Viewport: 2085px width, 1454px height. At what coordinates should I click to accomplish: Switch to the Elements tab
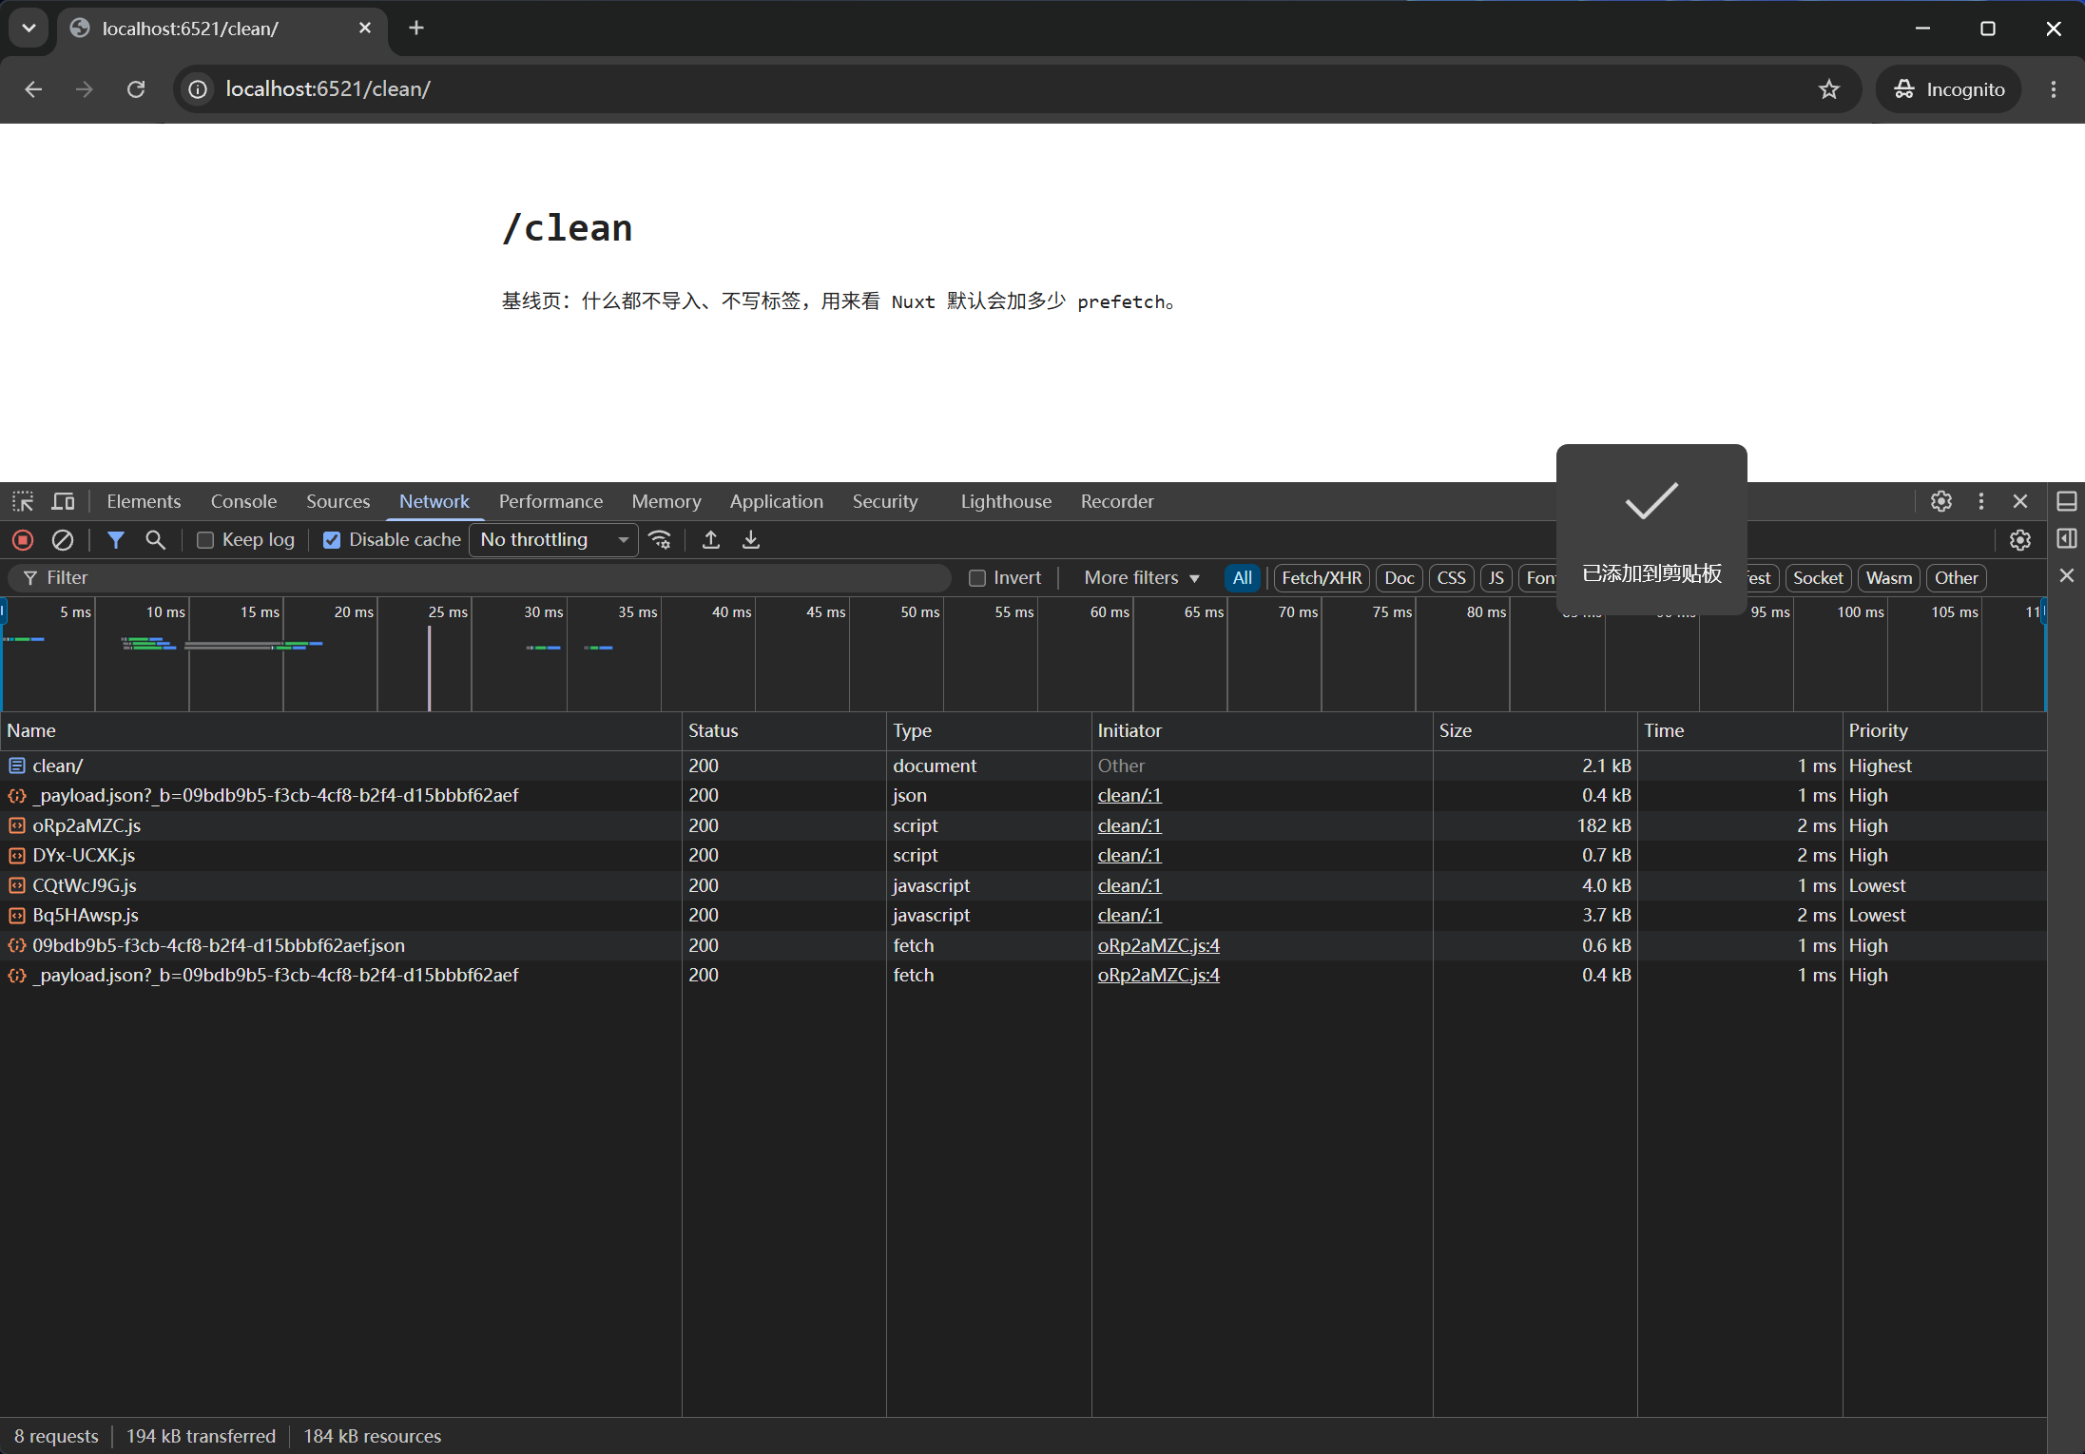pos(144,501)
